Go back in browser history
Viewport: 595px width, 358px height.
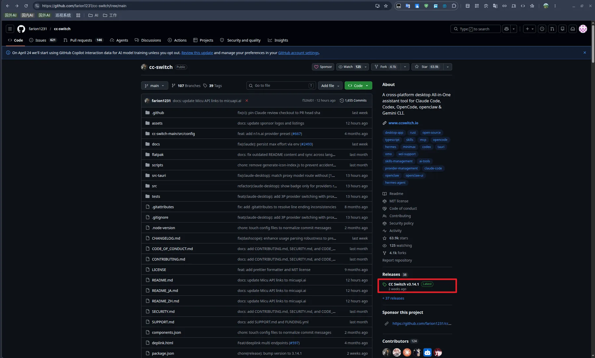coord(8,6)
